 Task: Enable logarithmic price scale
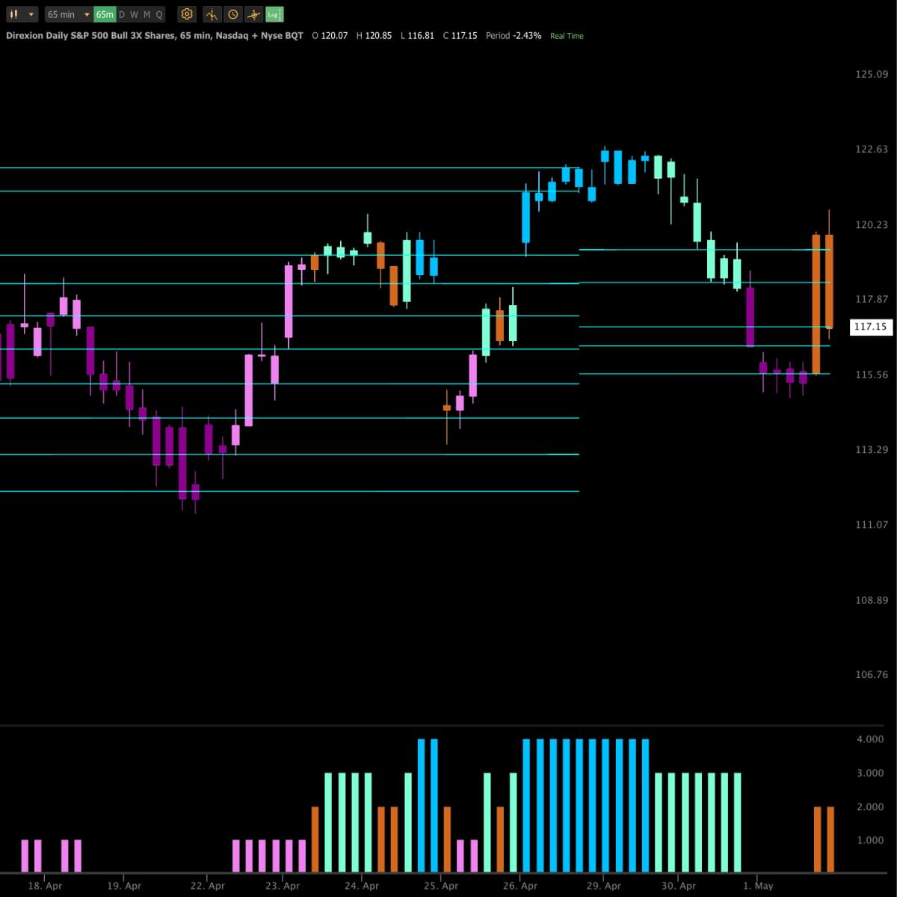(x=274, y=14)
